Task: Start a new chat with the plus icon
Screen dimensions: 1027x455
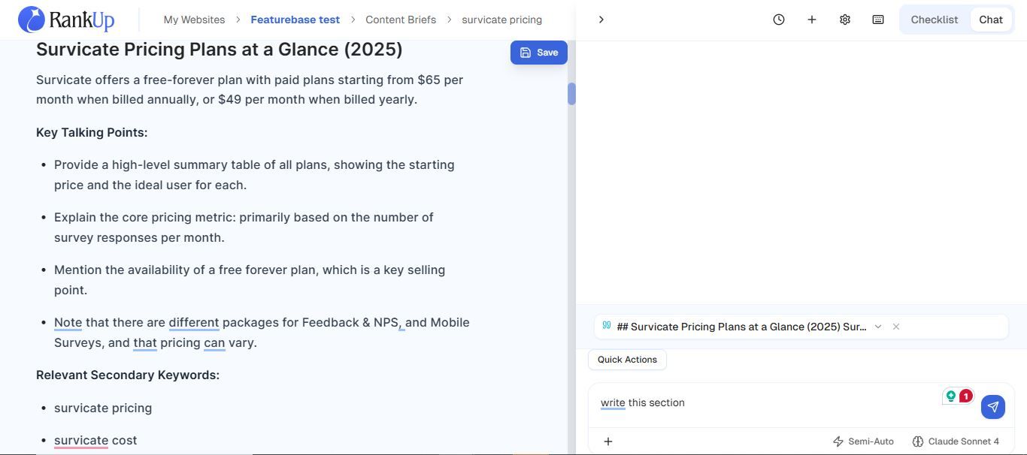Action: click(812, 20)
